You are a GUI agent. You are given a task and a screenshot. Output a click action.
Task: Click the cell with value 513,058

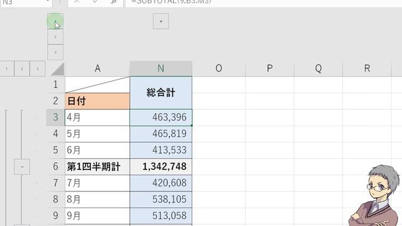pyautogui.click(x=161, y=216)
